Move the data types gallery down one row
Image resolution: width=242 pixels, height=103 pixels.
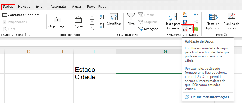click(x=92, y=22)
